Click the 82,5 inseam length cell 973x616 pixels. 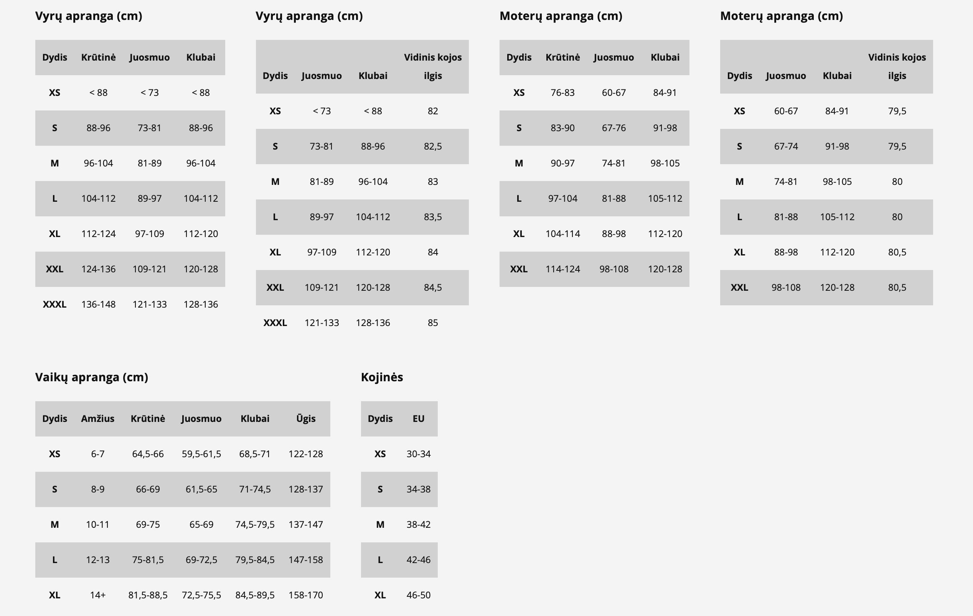click(433, 147)
